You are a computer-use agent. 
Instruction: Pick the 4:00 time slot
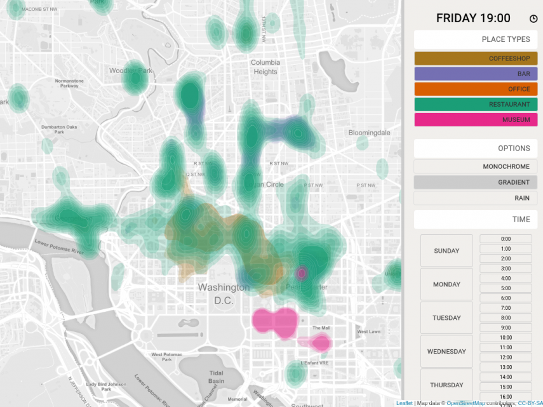coord(506,278)
